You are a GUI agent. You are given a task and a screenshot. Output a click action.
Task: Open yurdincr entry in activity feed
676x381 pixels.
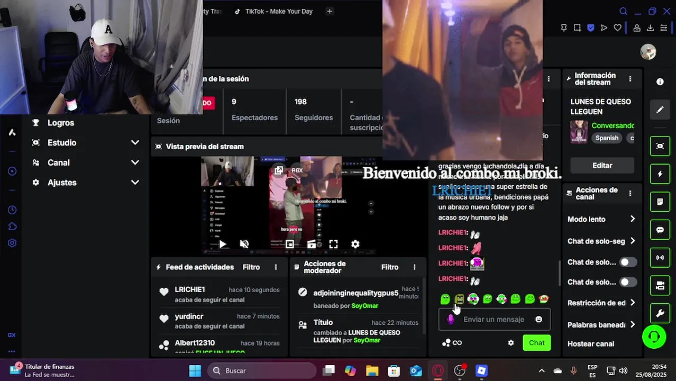click(219, 321)
